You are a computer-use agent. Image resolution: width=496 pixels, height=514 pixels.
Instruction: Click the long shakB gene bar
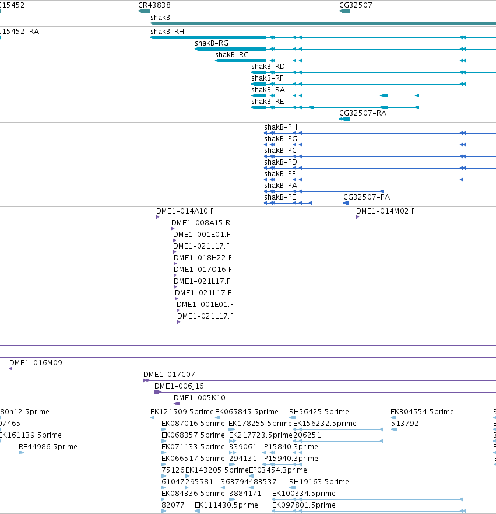(323, 23)
